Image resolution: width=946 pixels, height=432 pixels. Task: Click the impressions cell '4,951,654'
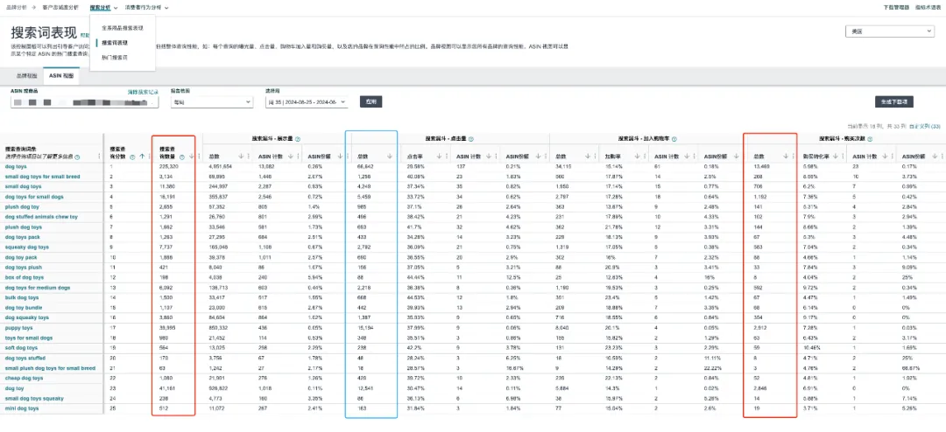point(220,166)
